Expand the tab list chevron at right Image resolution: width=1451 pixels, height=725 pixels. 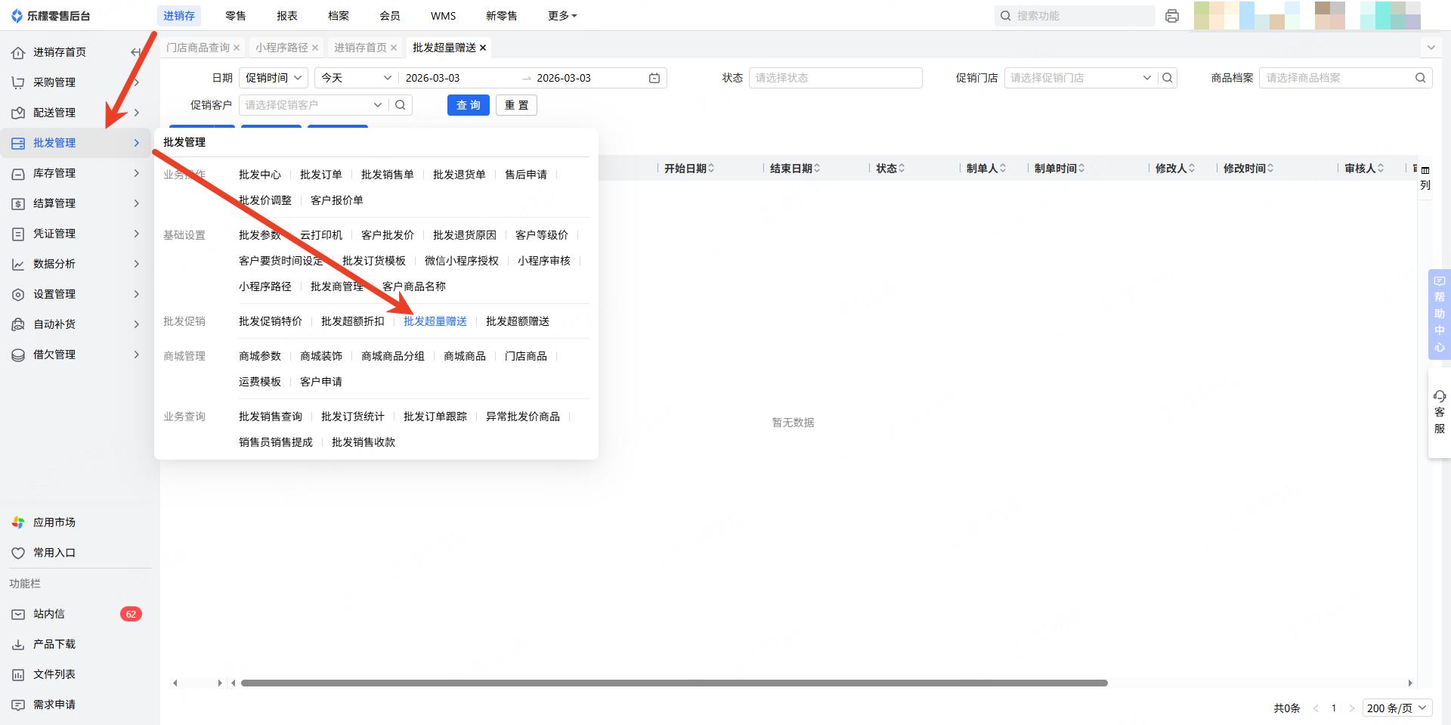pos(1431,48)
